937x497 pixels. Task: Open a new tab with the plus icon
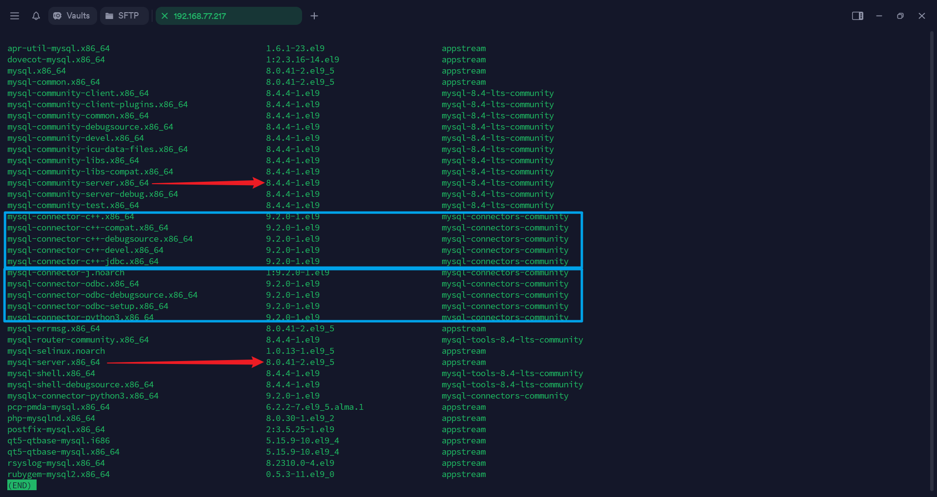[314, 16]
